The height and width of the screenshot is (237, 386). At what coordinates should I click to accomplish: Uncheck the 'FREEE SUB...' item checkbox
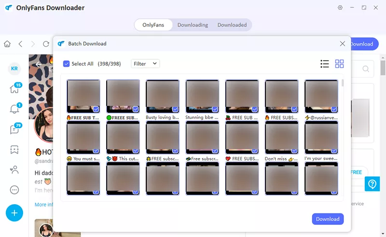coord(136,109)
